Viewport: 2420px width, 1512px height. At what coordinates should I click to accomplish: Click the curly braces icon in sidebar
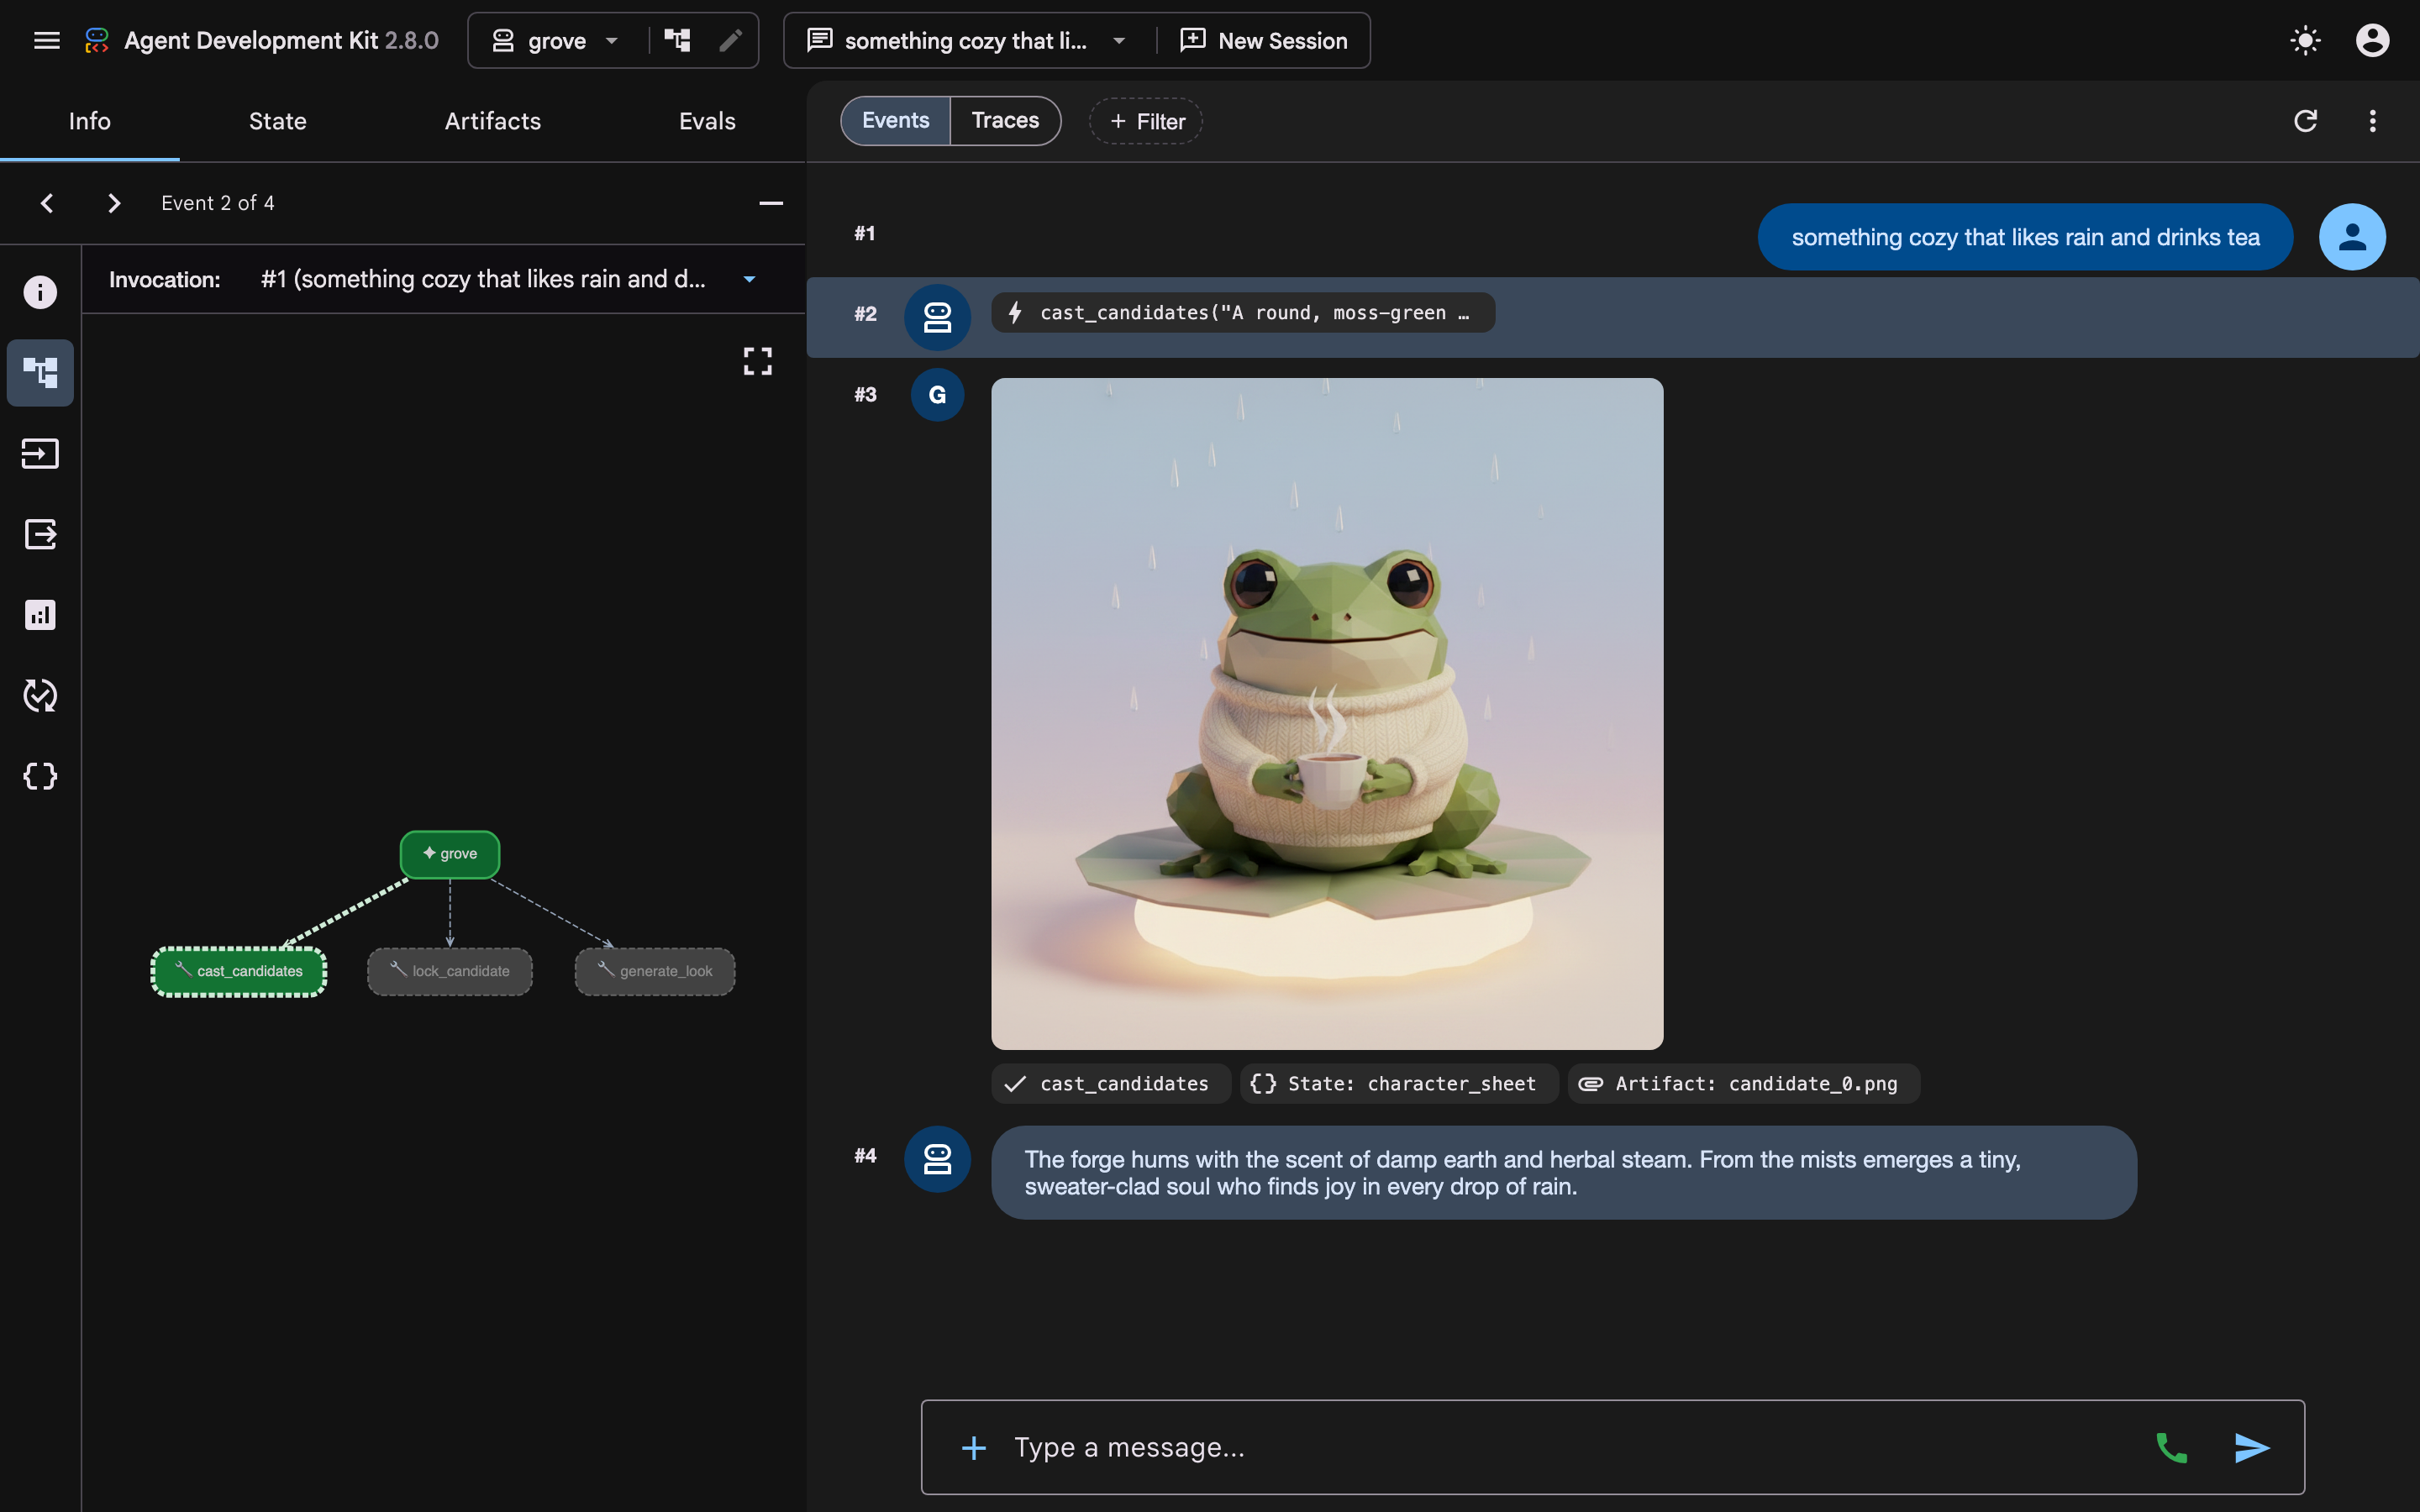40,776
